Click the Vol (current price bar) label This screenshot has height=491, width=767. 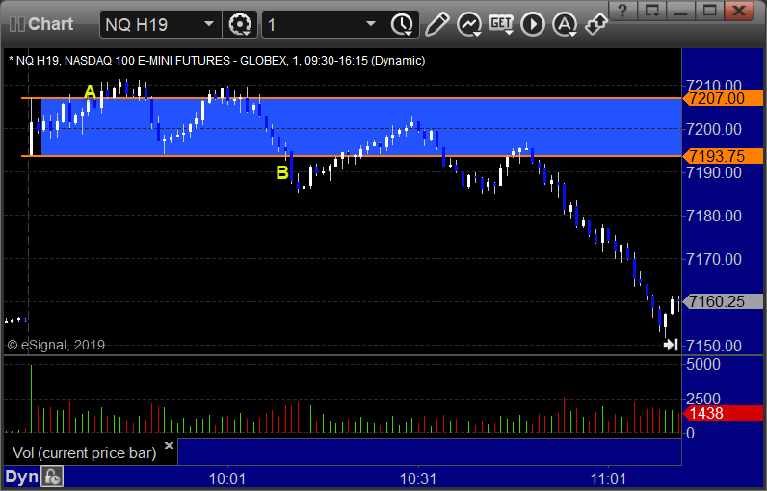[84, 452]
